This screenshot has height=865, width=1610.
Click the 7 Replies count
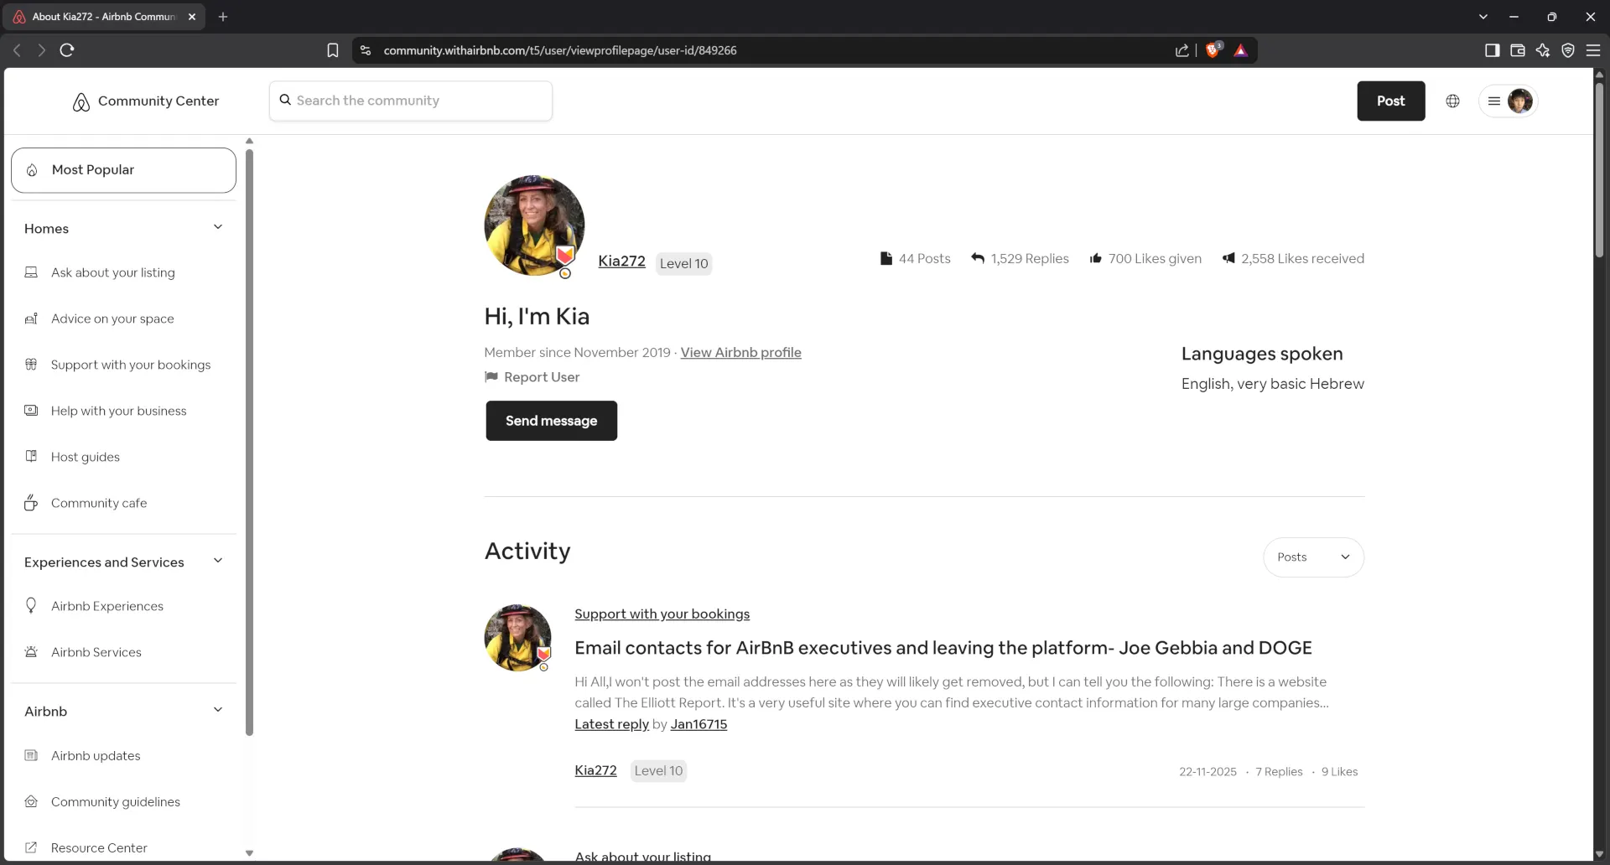(1279, 772)
